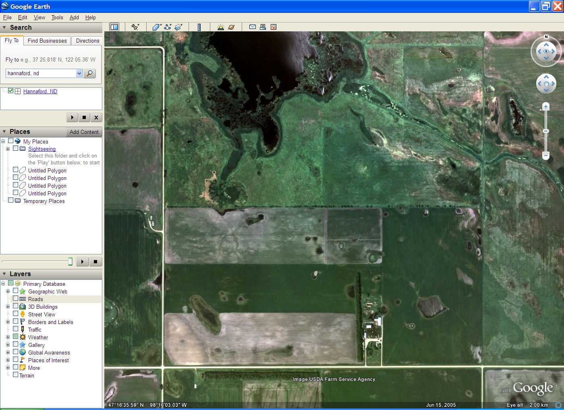Select the Add Image Overlay icon
564x410 pixels.
click(178, 27)
